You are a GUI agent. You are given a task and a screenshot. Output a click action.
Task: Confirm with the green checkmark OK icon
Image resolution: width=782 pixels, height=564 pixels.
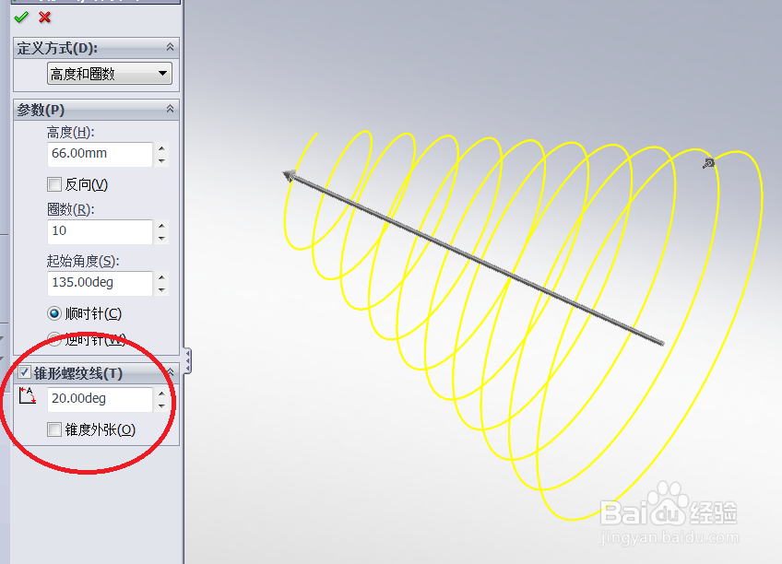coord(21,18)
